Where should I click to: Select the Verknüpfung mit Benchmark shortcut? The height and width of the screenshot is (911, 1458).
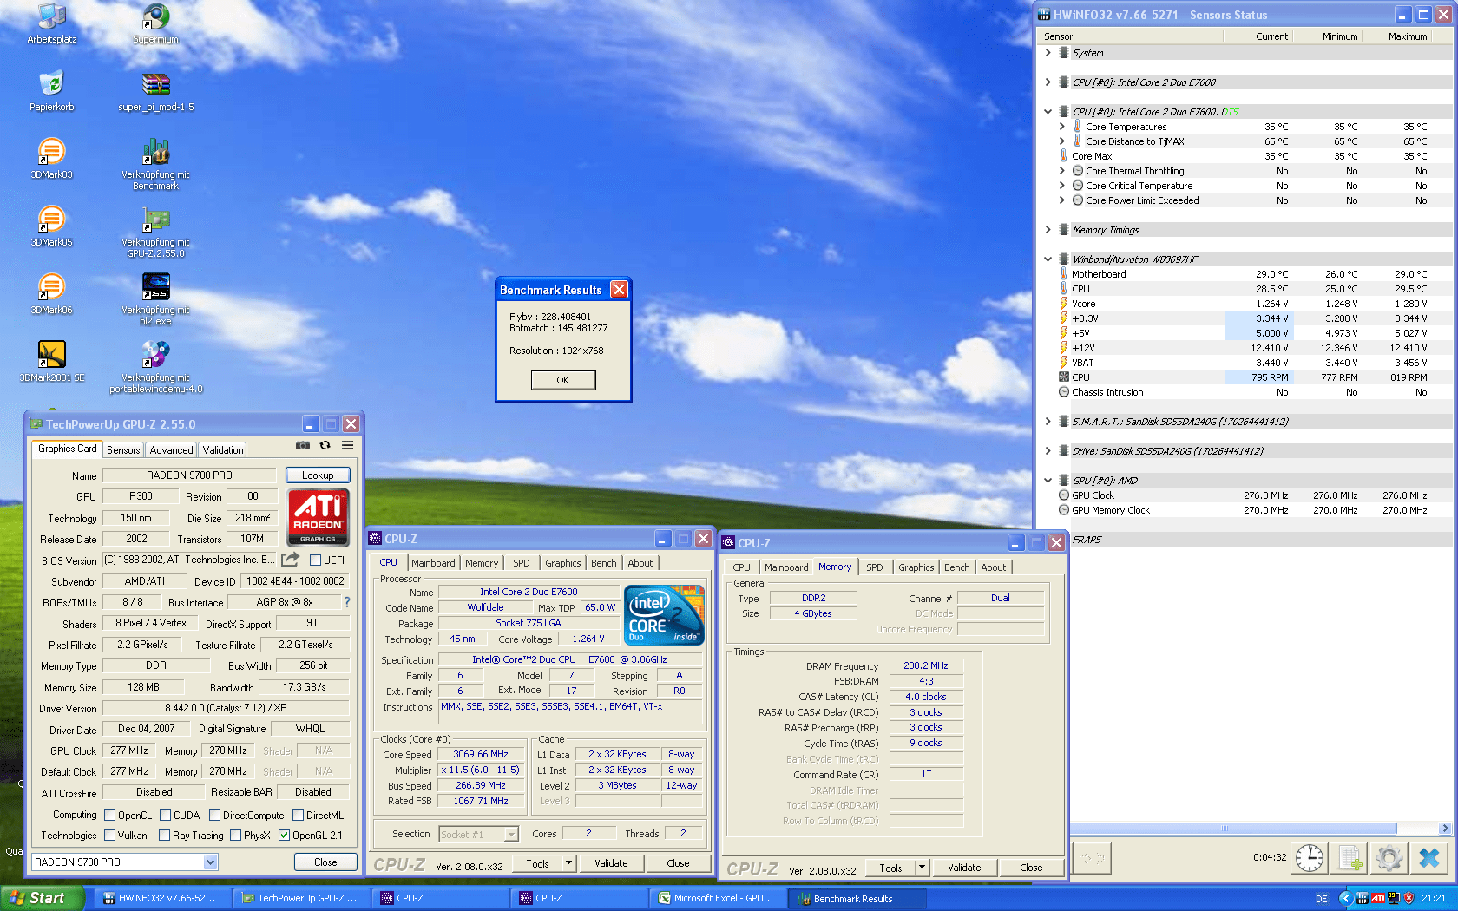(x=156, y=164)
